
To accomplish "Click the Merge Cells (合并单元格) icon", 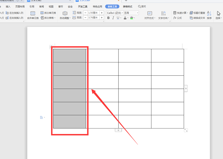I will coord(33,13).
